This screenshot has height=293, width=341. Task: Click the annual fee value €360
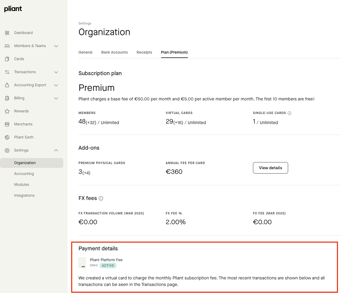pyautogui.click(x=174, y=172)
